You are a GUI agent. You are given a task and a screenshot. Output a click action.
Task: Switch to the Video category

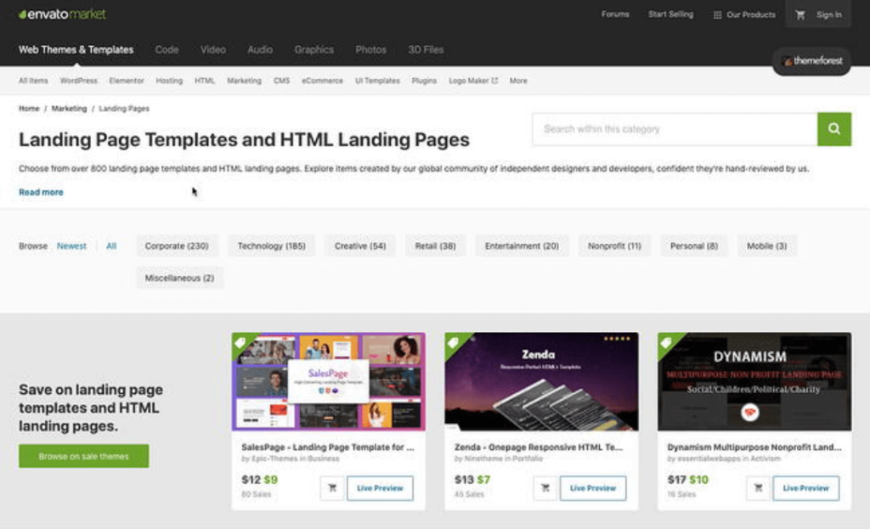[213, 50]
